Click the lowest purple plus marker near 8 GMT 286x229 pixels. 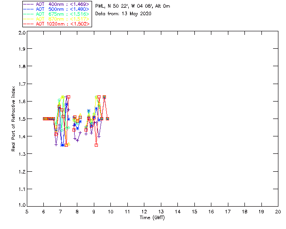pyautogui.click(x=77, y=140)
